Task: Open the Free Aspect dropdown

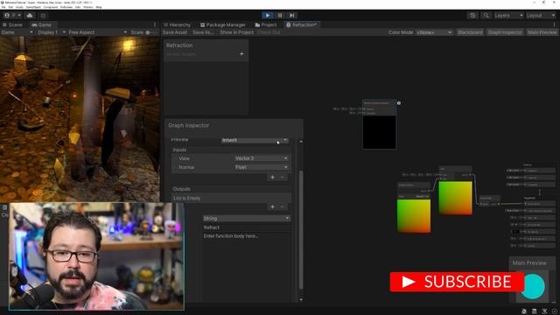Action: [x=97, y=32]
